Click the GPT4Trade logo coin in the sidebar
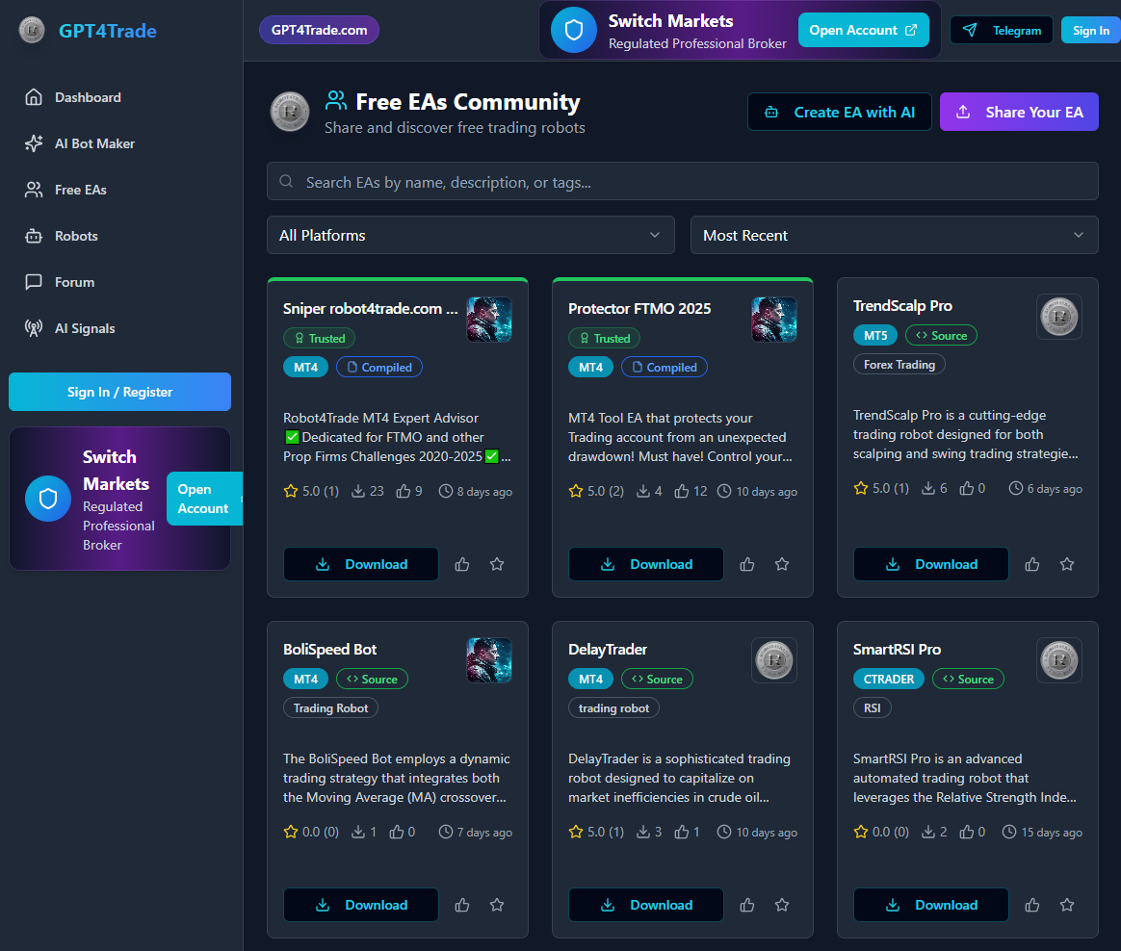This screenshot has height=951, width=1121. (32, 30)
